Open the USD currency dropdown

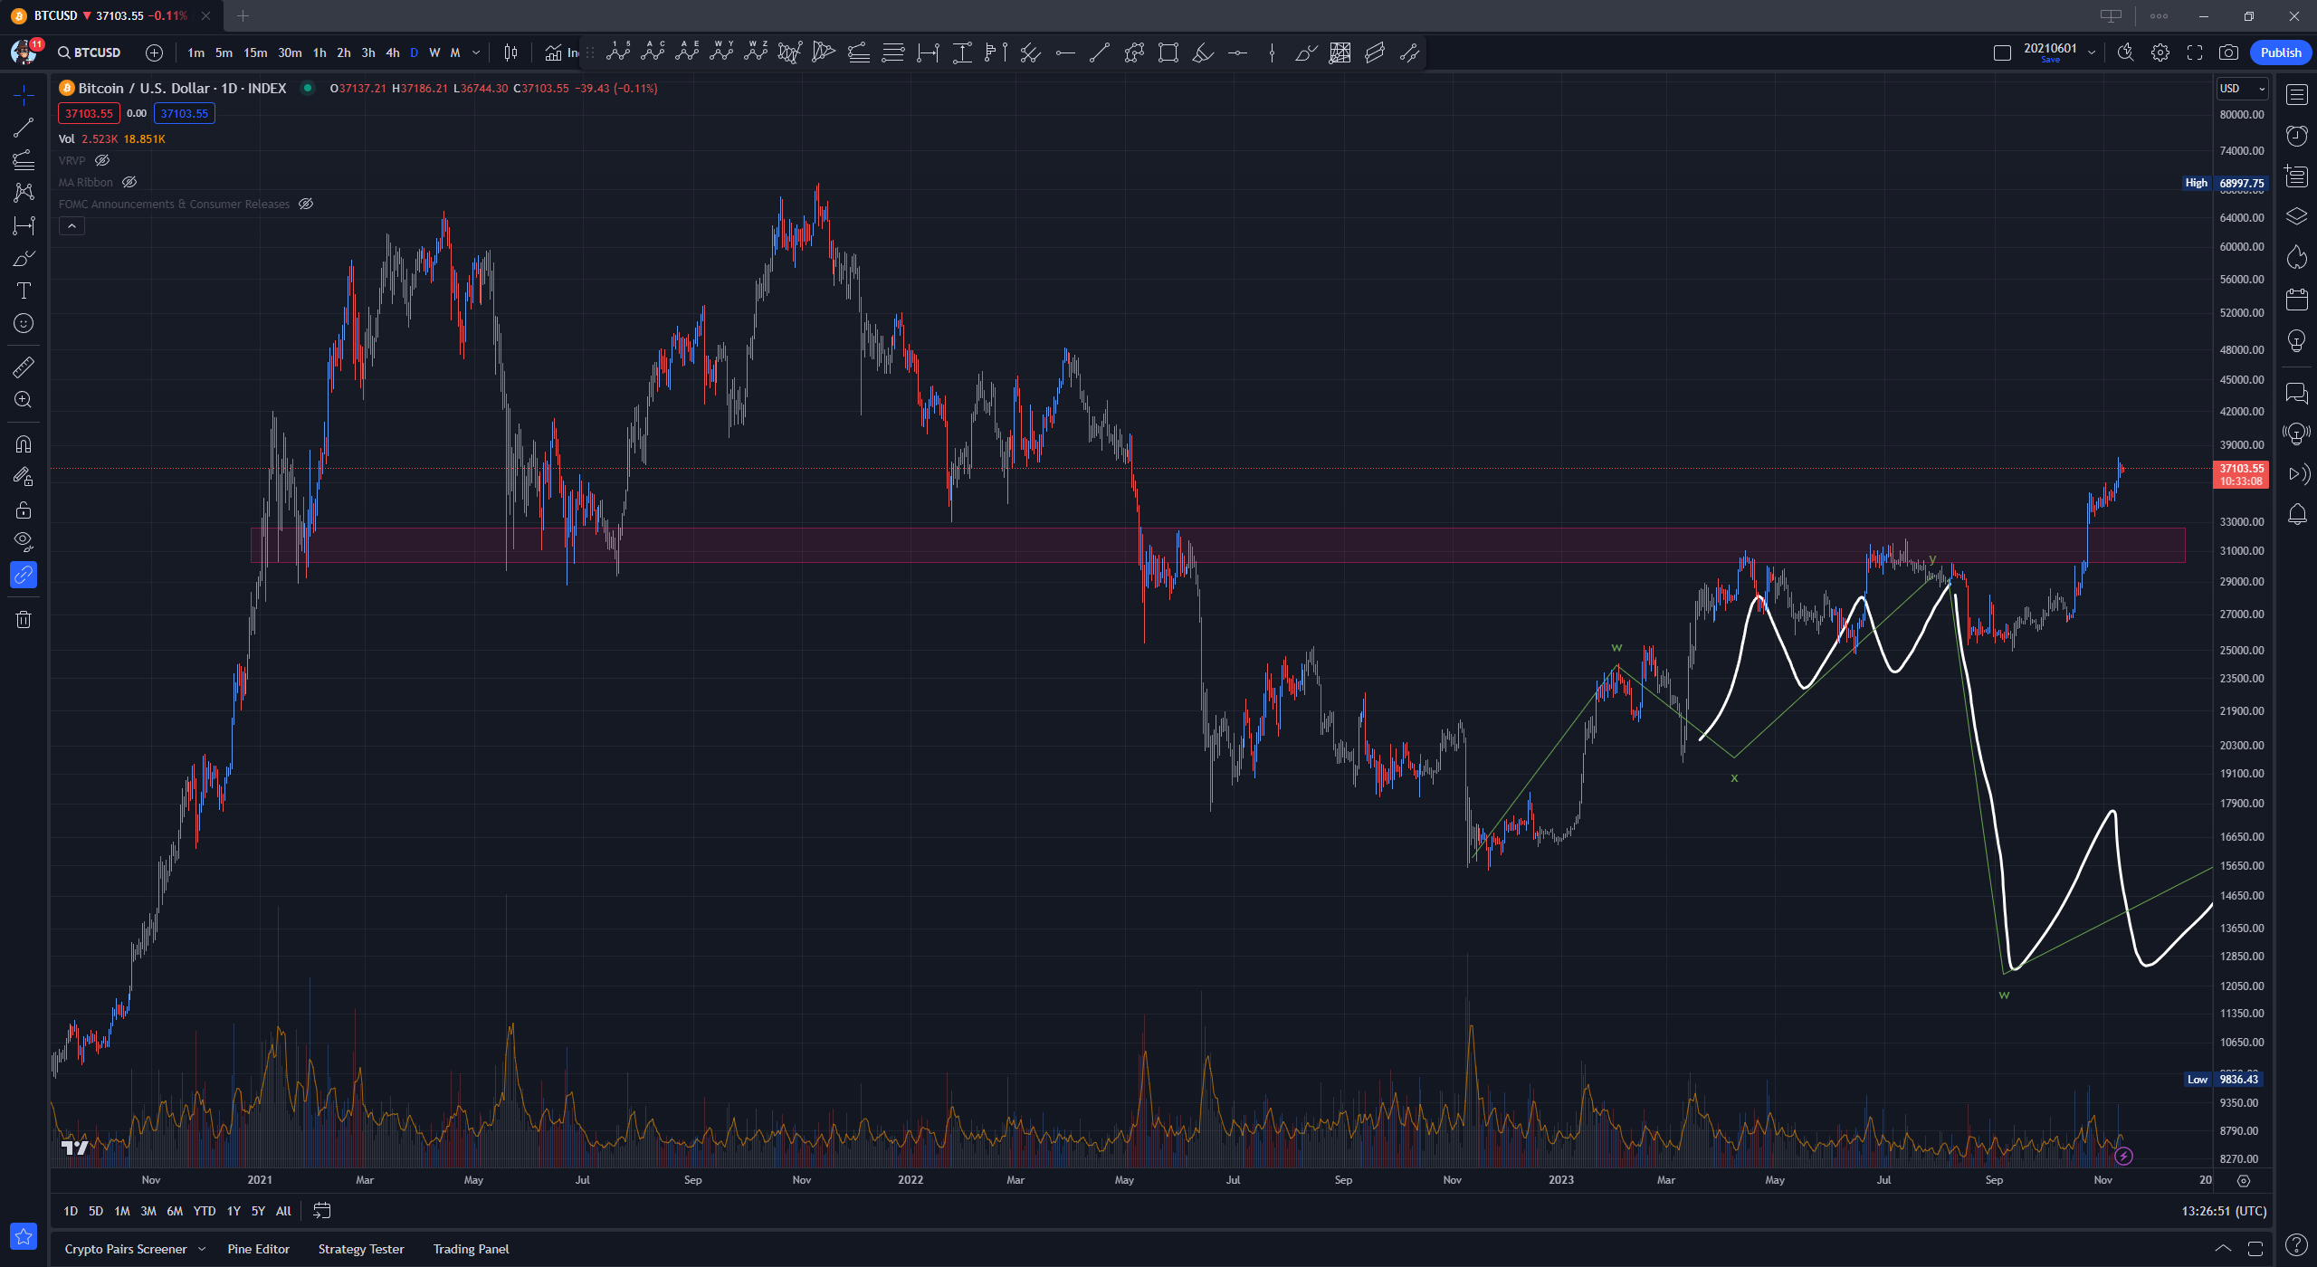pyautogui.click(x=2242, y=89)
